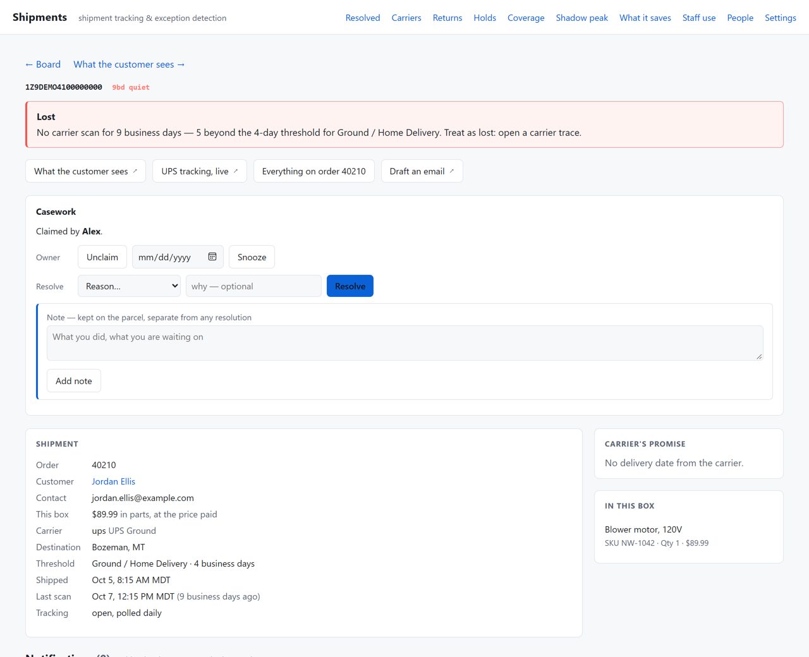Open the Resolved nav item
The width and height of the screenshot is (809, 657).
363,18
